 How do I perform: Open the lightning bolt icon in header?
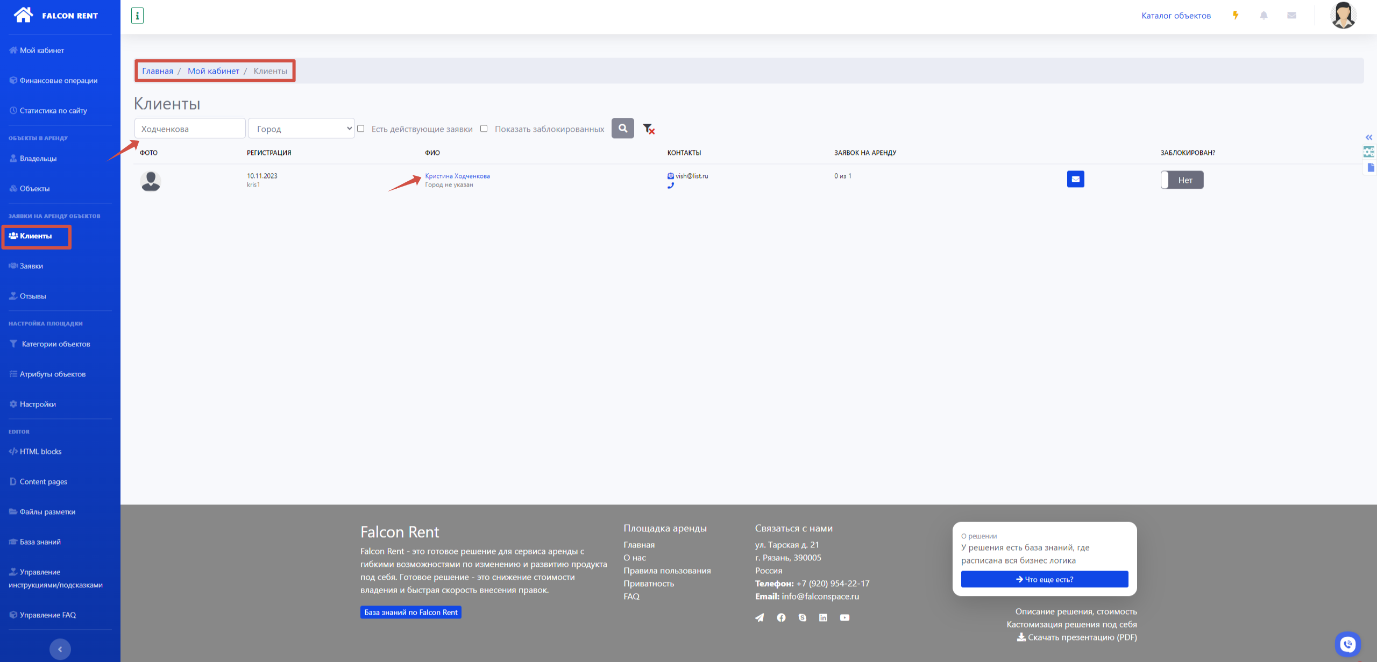[x=1236, y=16]
